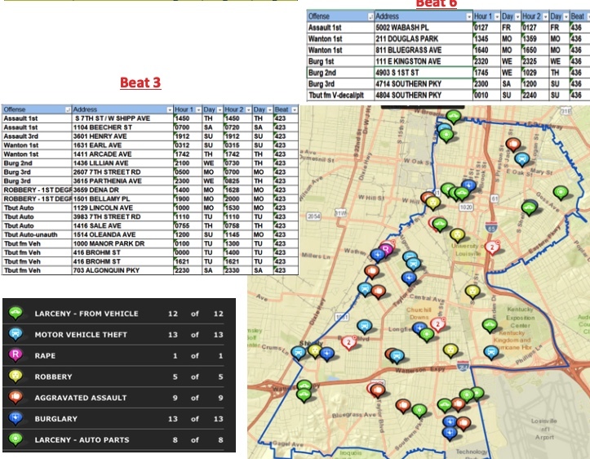
Task: Click the LARCENY - FROM VEHICLE legend label
Action: coord(87,314)
